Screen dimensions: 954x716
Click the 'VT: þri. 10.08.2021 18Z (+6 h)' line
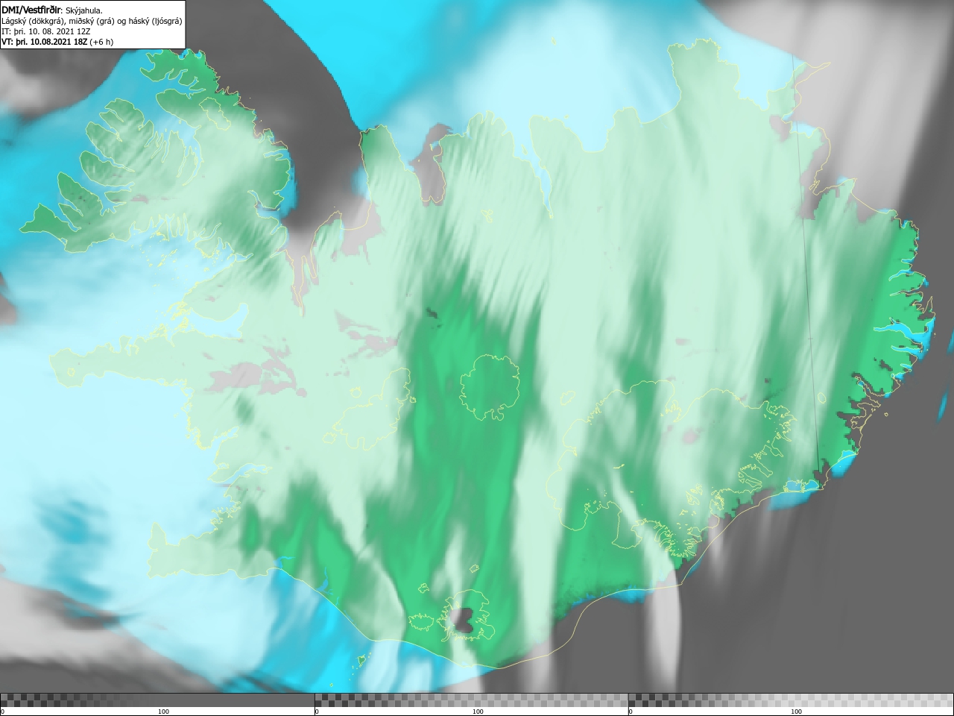[57, 42]
